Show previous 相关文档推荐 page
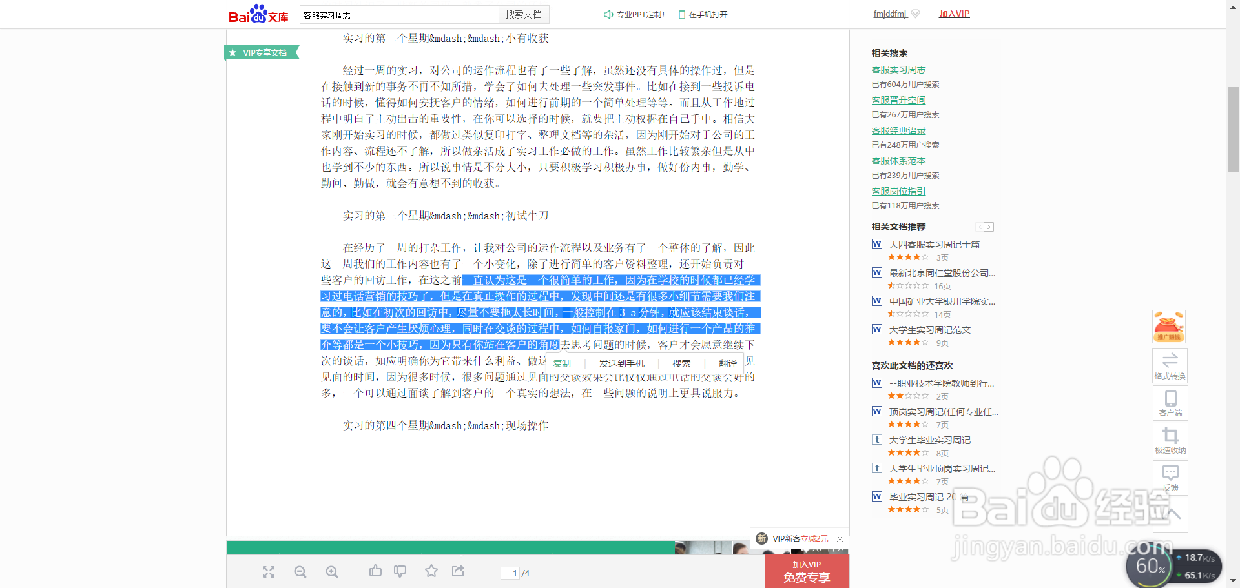This screenshot has width=1240, height=588. pyautogui.click(x=979, y=227)
